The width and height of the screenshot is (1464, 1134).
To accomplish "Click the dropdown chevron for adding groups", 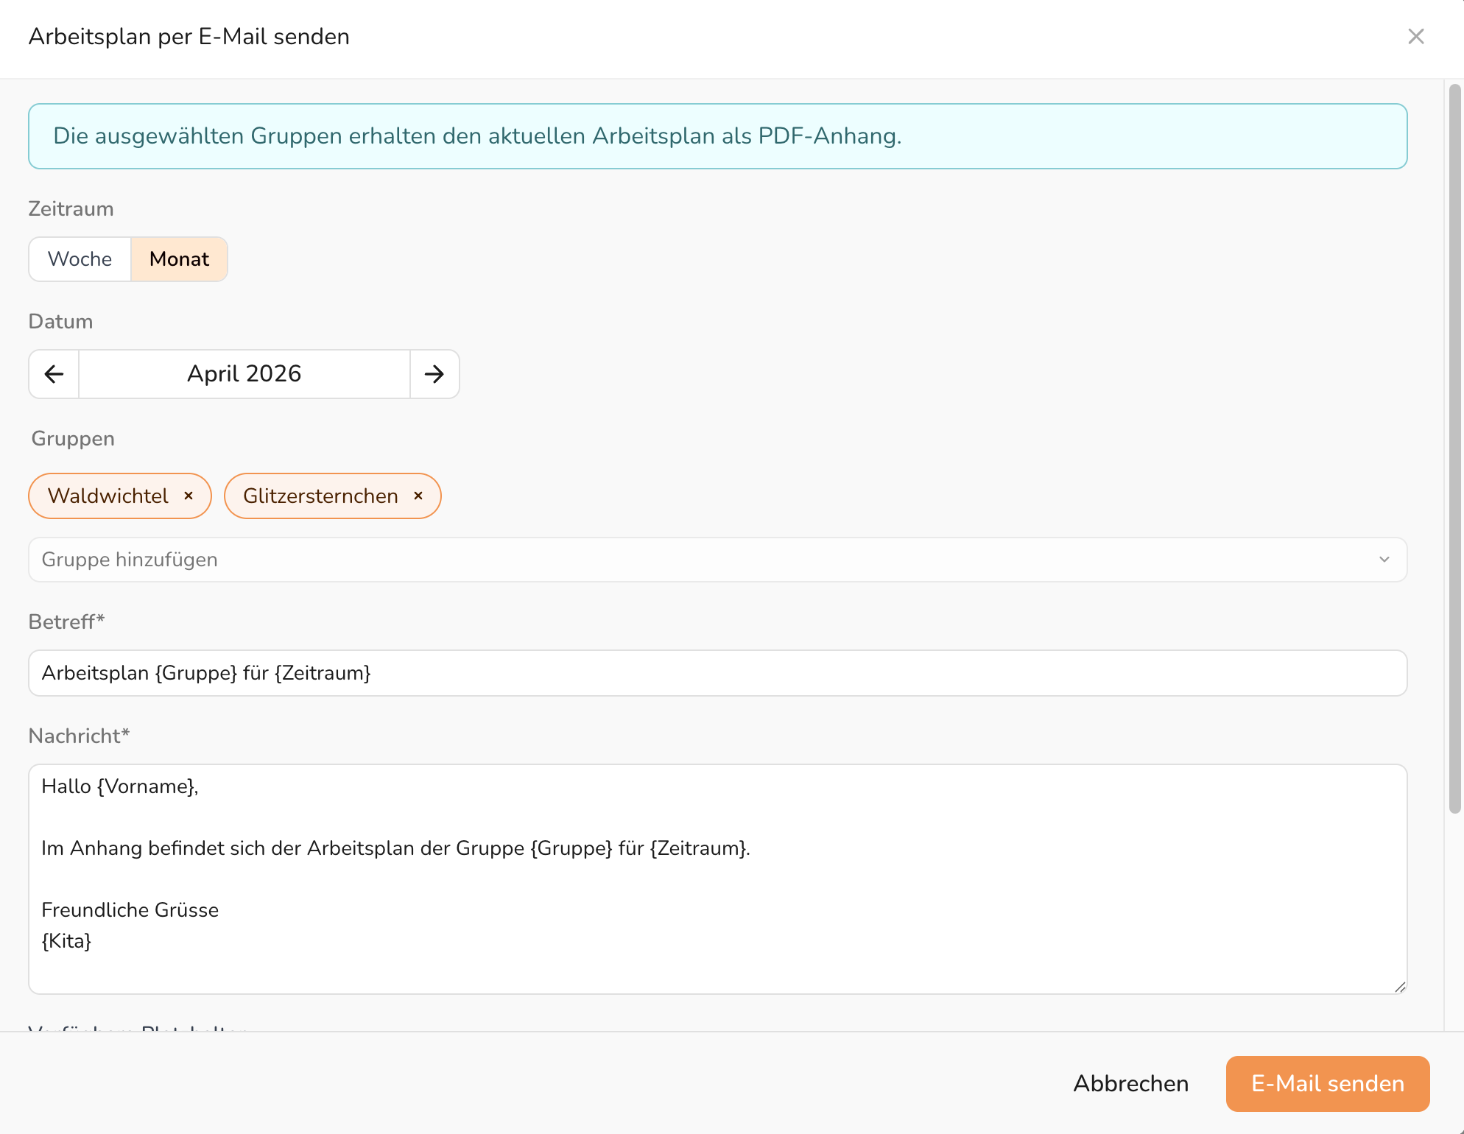I will coord(1384,560).
